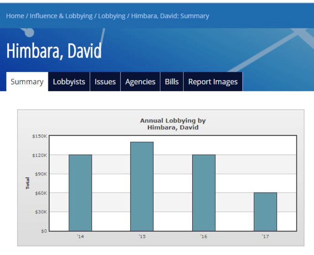This screenshot has height=255, width=314.
Task: Switch to the Lobbyists tab
Action: [69, 82]
